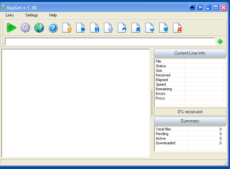Open link properties with page-gear icon
Screen dimensions: 230x169
pos(108,28)
